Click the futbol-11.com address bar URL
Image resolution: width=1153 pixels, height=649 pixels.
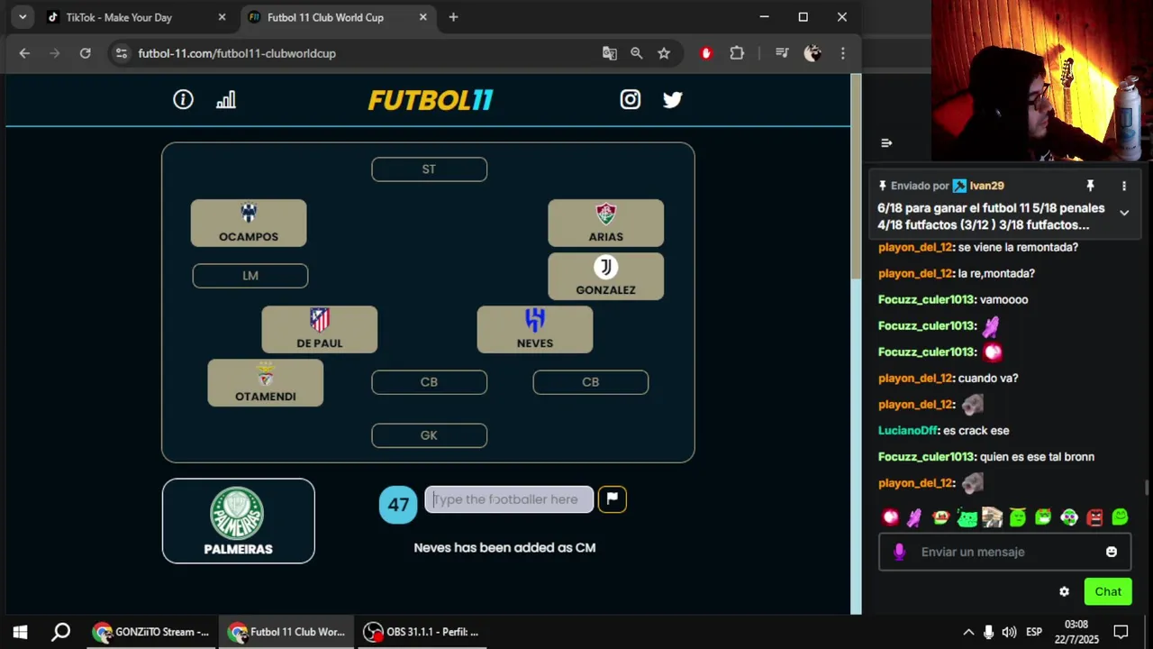(237, 53)
